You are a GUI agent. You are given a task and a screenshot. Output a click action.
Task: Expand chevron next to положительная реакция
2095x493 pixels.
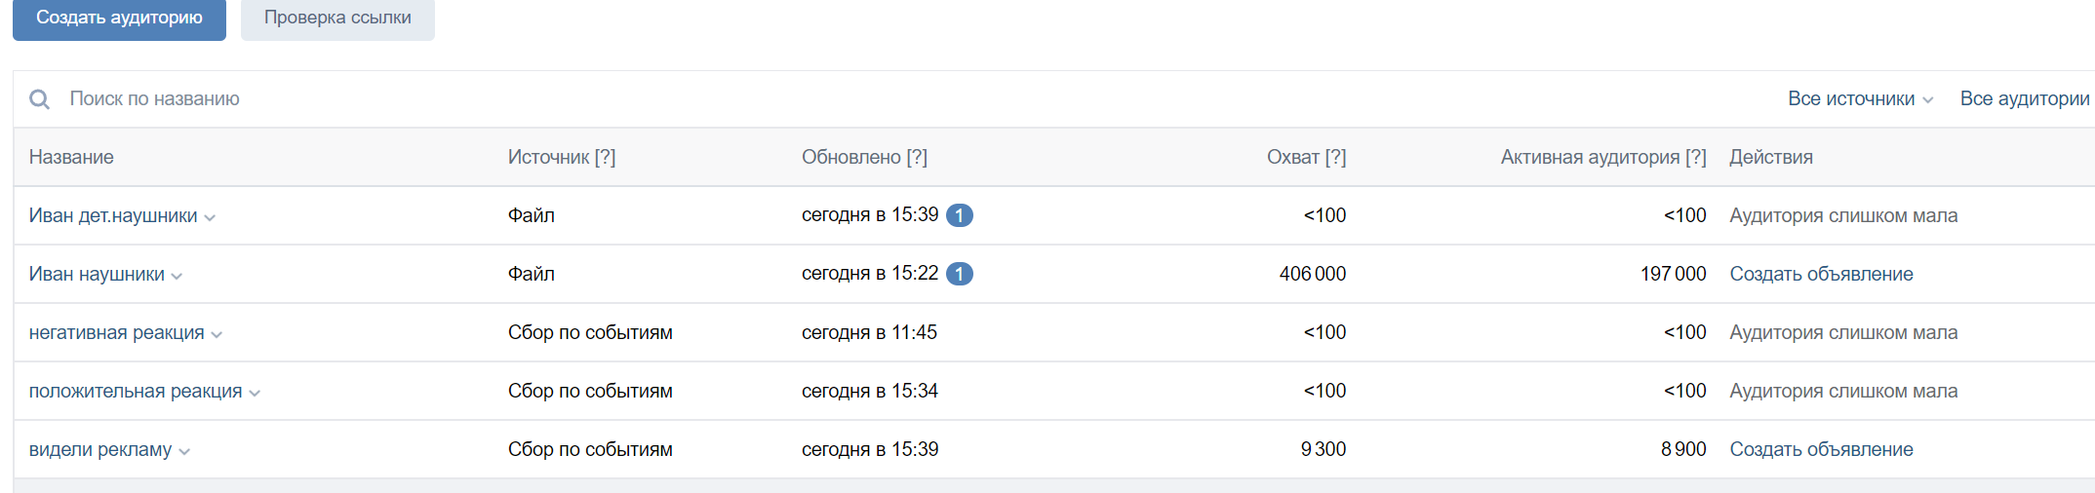click(255, 394)
